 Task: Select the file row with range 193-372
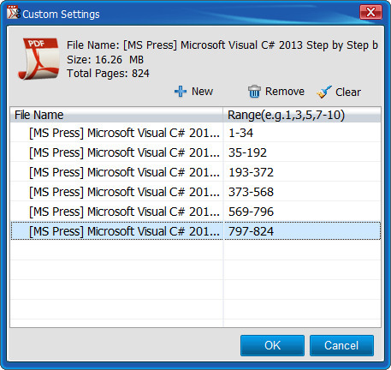(196, 172)
